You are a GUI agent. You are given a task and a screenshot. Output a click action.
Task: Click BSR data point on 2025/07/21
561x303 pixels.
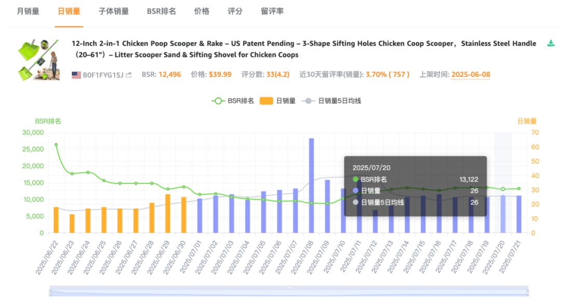tap(519, 188)
